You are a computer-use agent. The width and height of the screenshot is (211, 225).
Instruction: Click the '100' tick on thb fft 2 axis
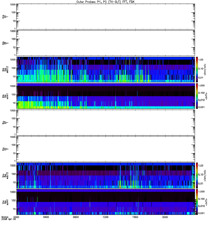coord(14,39)
